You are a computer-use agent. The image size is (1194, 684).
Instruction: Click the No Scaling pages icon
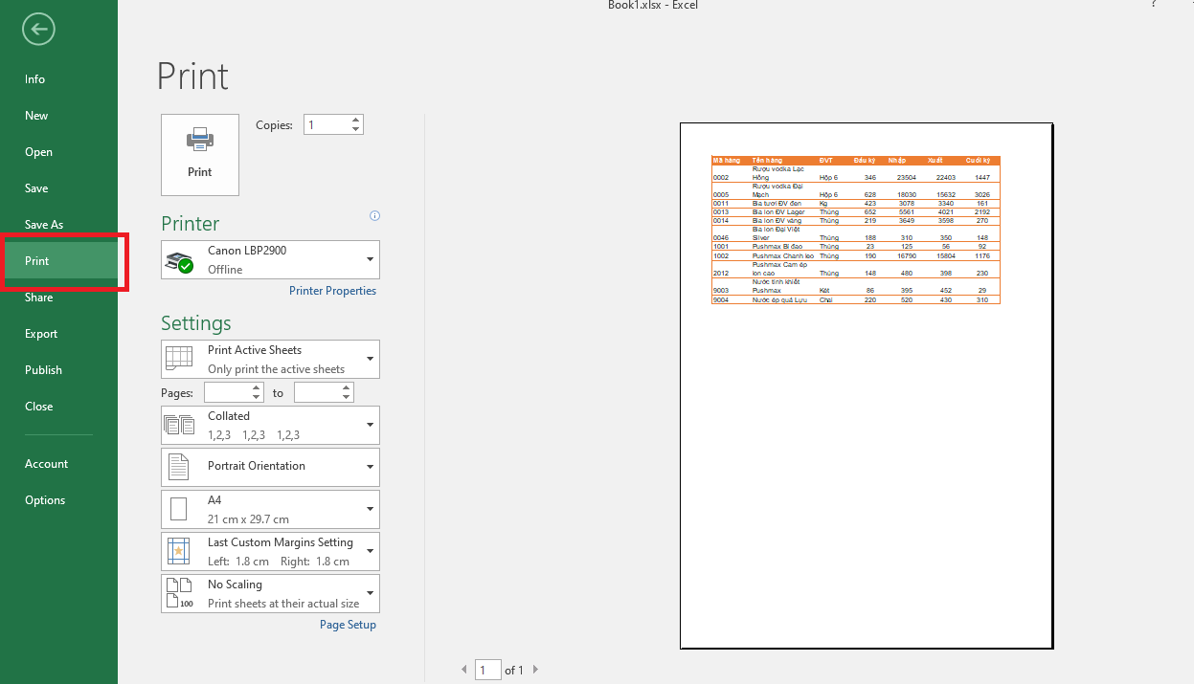coord(179,593)
